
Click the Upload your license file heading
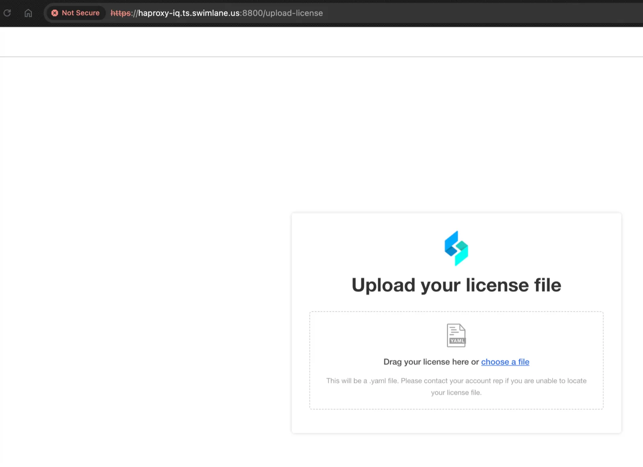[x=456, y=285]
